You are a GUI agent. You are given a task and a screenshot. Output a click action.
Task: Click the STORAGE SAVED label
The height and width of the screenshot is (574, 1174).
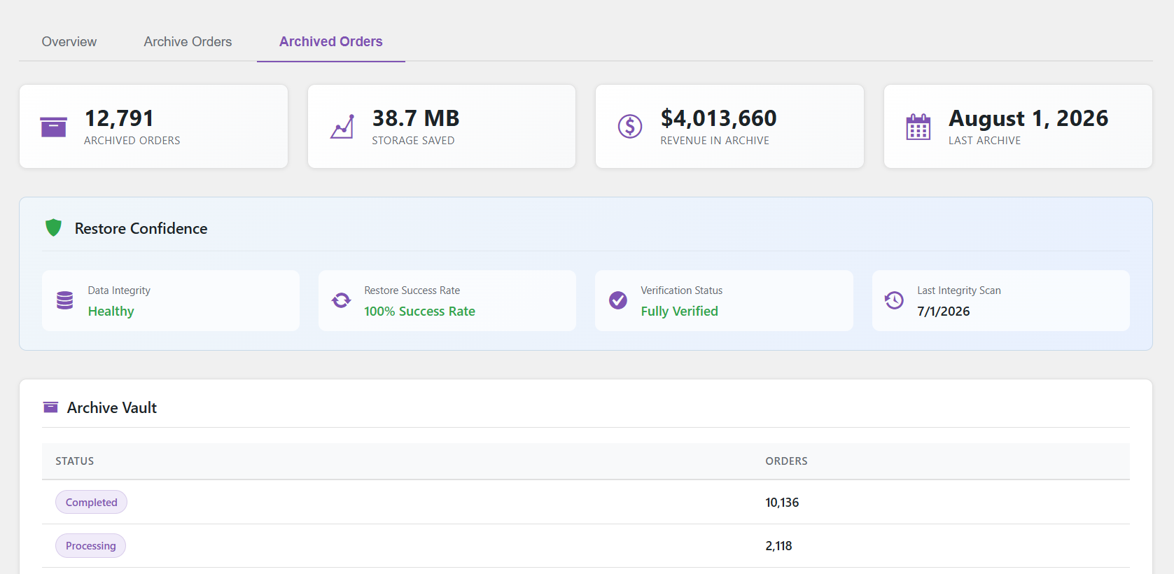click(x=413, y=141)
